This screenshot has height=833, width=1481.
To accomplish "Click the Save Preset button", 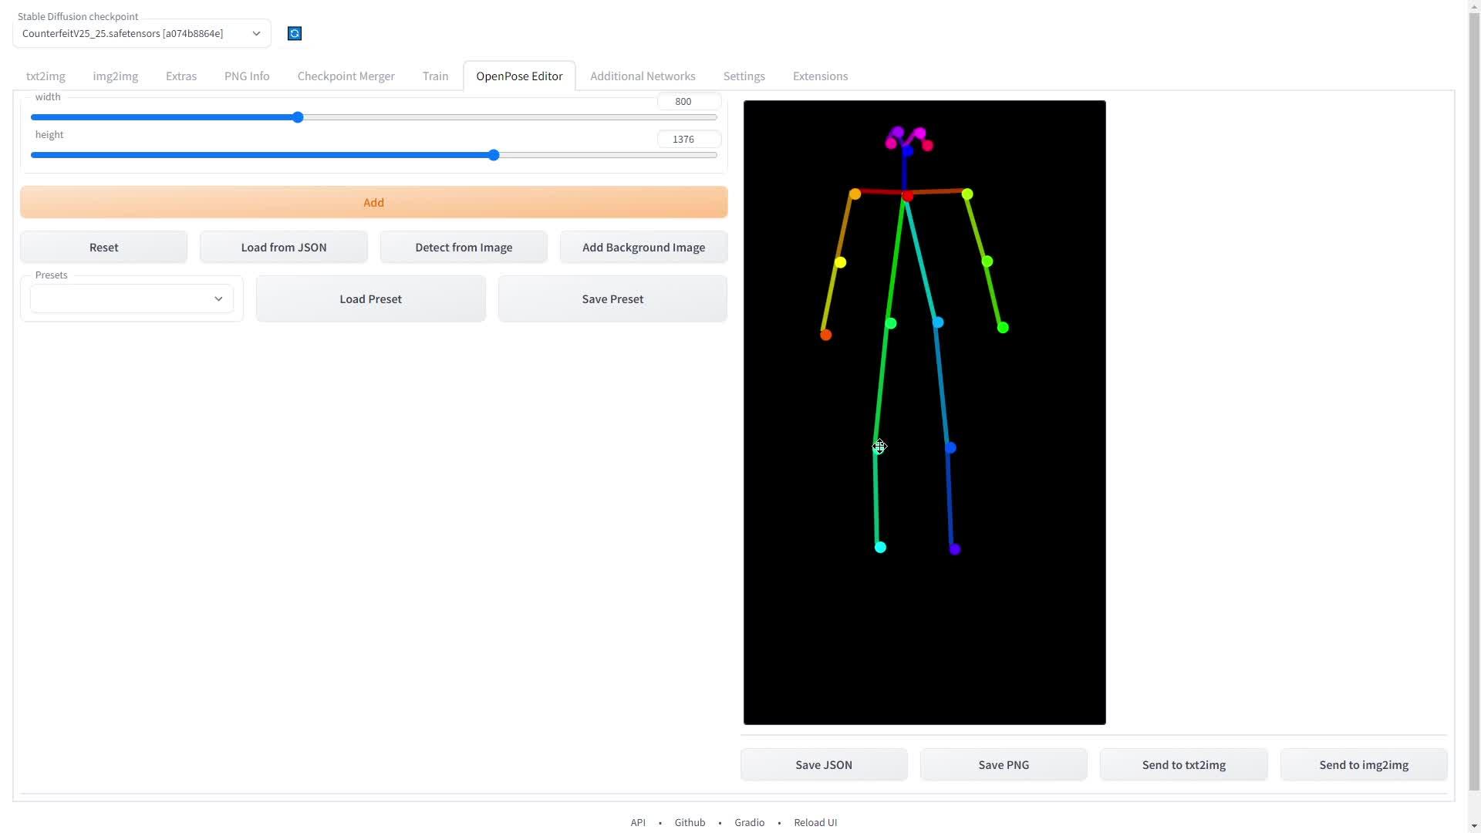I will (612, 298).
